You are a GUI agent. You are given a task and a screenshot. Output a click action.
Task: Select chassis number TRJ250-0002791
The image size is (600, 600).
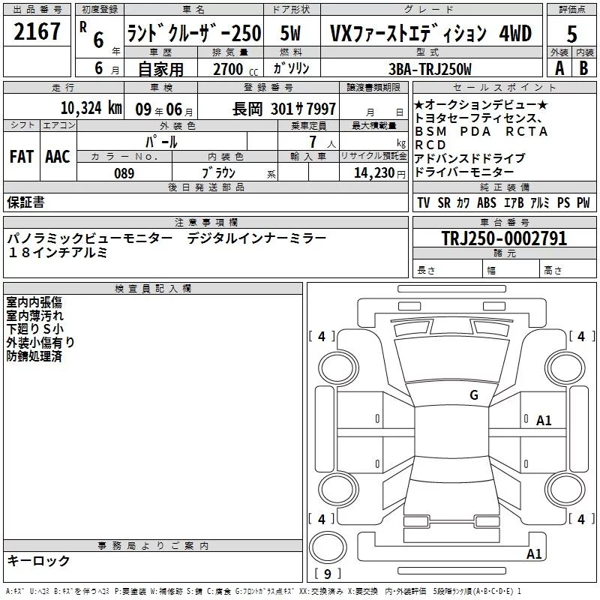[504, 238]
